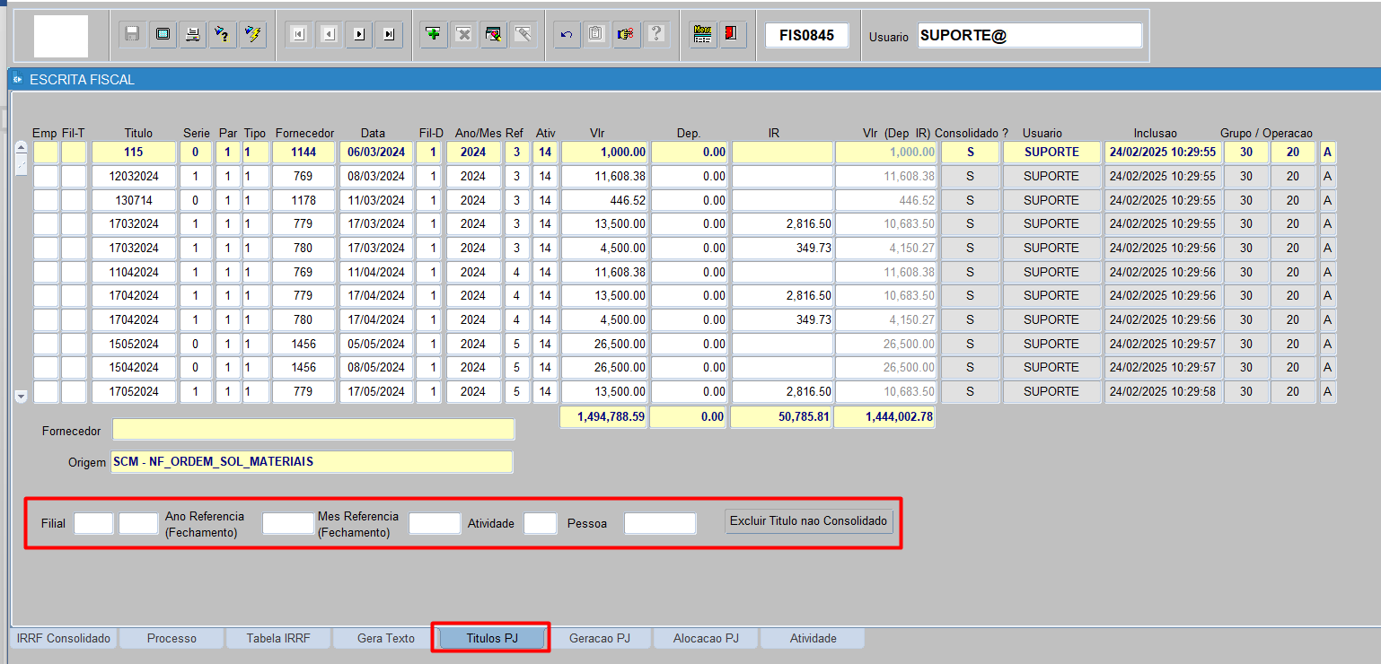The width and height of the screenshot is (1381, 664).
Task: Click the Enter Query flashlight-question icon
Action: [x=223, y=35]
